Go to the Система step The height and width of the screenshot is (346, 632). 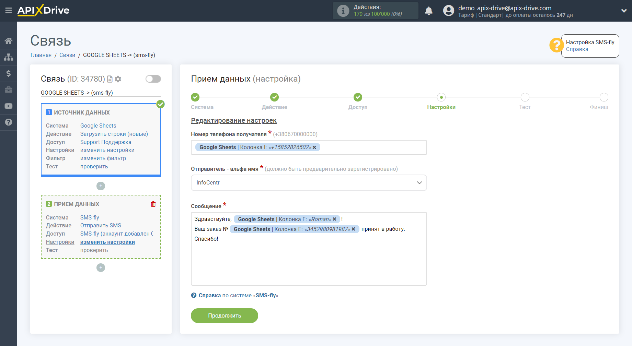(195, 97)
